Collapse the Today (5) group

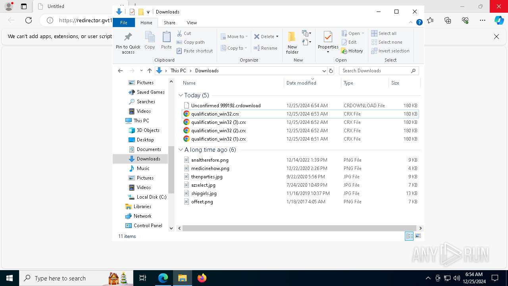(181, 95)
